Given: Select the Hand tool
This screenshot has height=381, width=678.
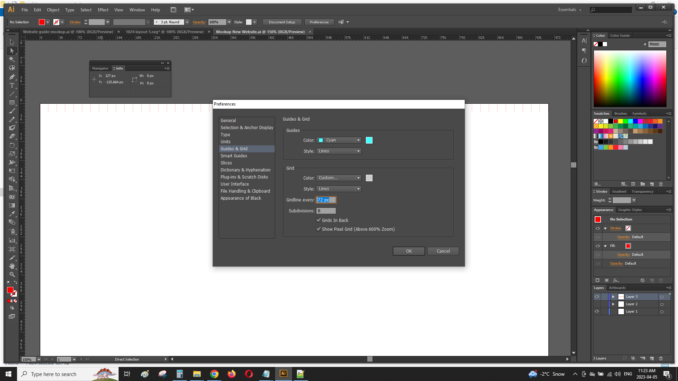Looking at the screenshot, I should click(x=12, y=266).
